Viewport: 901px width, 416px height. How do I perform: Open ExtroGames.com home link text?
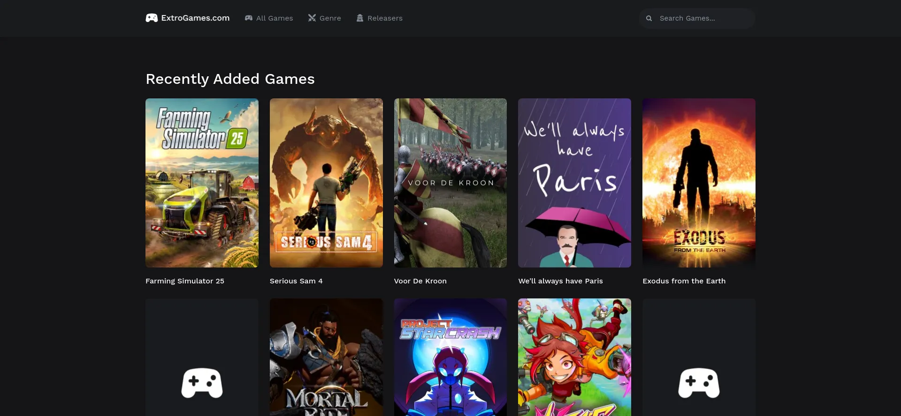(195, 18)
